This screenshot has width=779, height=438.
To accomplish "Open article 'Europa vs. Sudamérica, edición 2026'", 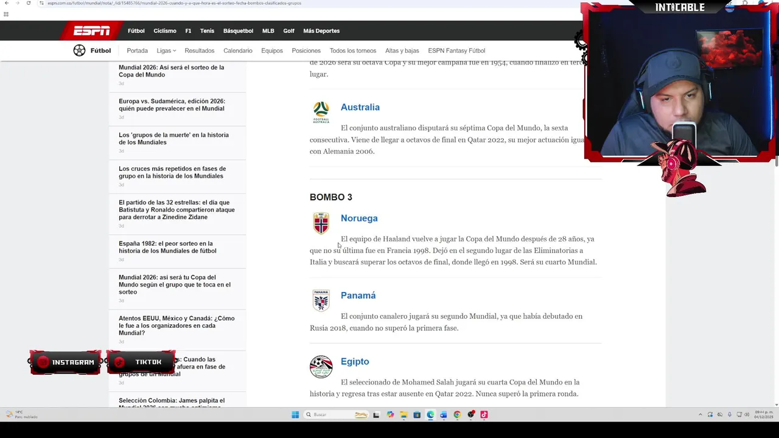I will (x=172, y=105).
